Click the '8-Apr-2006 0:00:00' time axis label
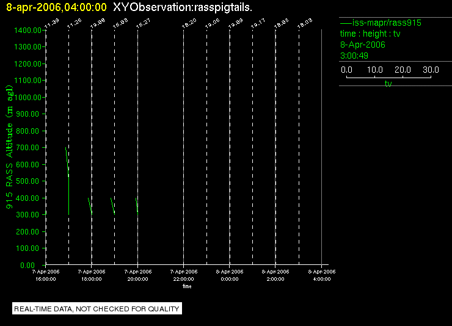This screenshot has width=452, height=326. click(230, 275)
